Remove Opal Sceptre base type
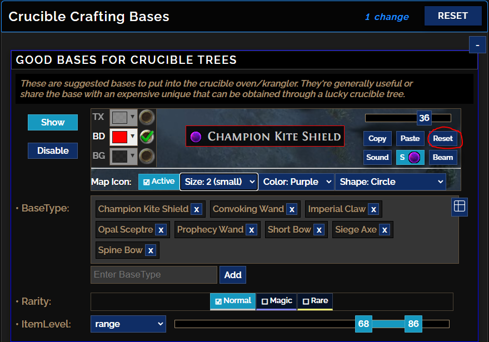 [161, 229]
